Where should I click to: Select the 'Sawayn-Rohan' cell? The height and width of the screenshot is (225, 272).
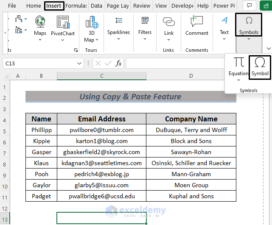(x=191, y=152)
